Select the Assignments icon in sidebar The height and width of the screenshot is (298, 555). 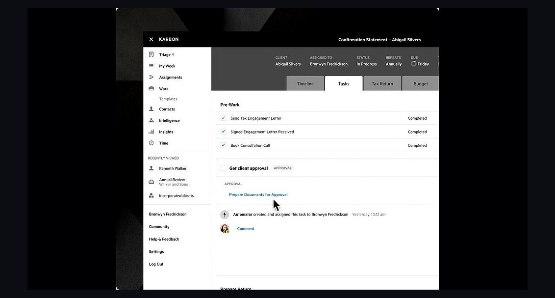coord(151,77)
